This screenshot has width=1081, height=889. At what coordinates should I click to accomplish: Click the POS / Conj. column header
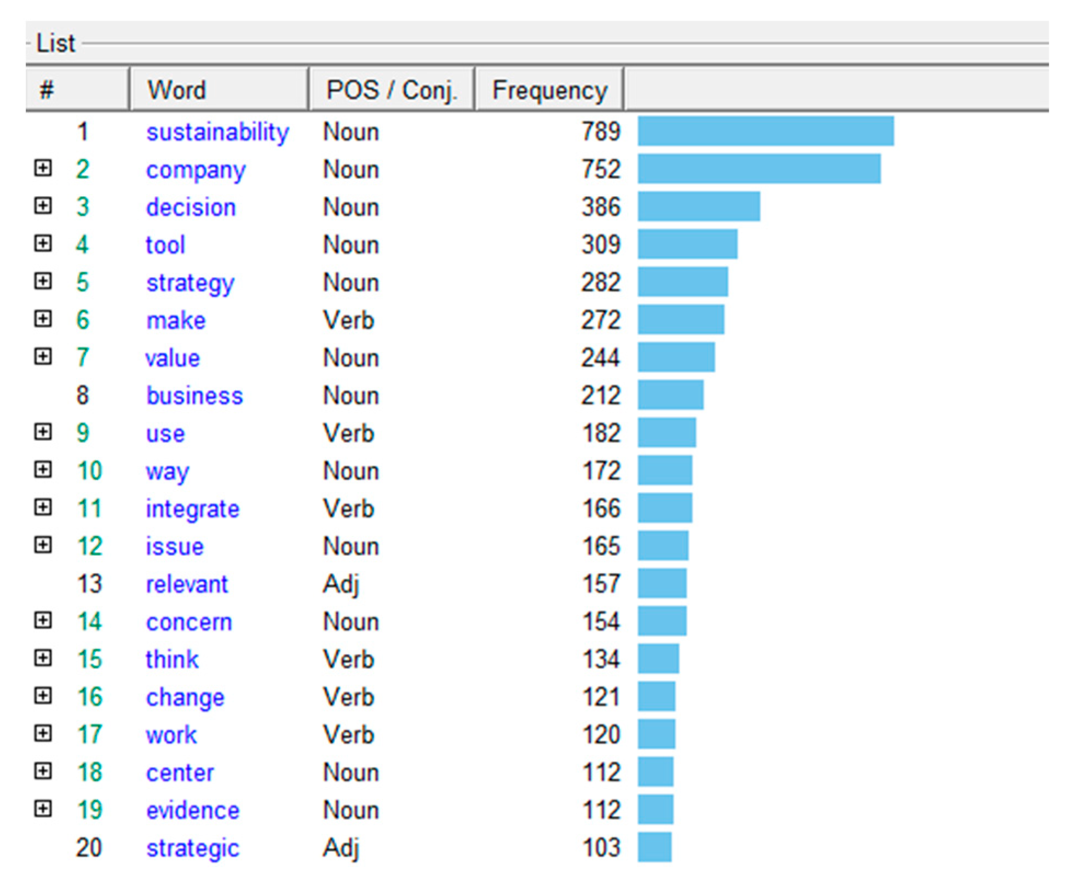pyautogui.click(x=392, y=89)
